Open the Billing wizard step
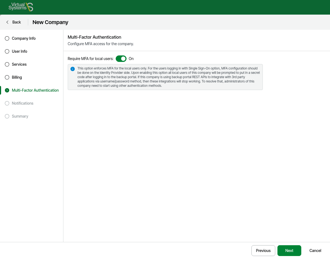The height and width of the screenshot is (259, 330). point(17,77)
